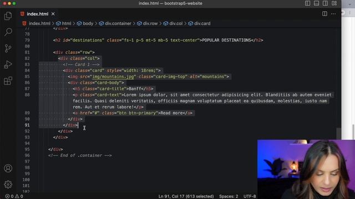Screen dimensions: 355x199
Task: Click div.card in the breadcrumb
Action: (202, 23)
